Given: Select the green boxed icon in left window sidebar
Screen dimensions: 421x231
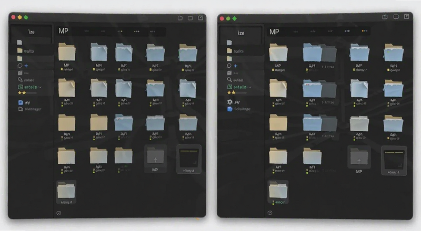Looking at the screenshot, I should click(21, 87).
